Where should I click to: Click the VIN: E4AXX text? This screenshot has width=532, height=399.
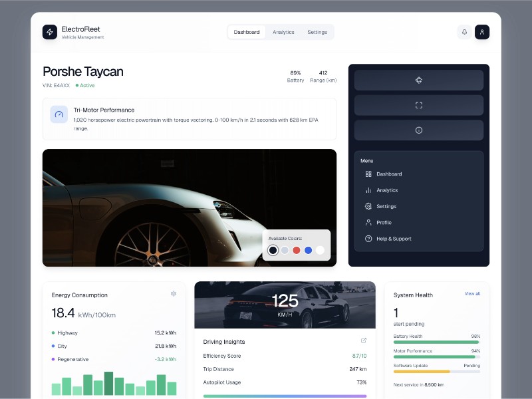coord(56,86)
